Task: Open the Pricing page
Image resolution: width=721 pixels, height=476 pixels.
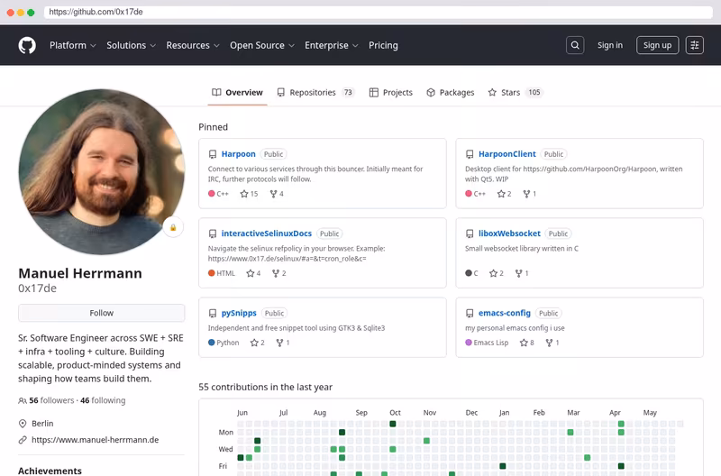Action: [x=383, y=45]
